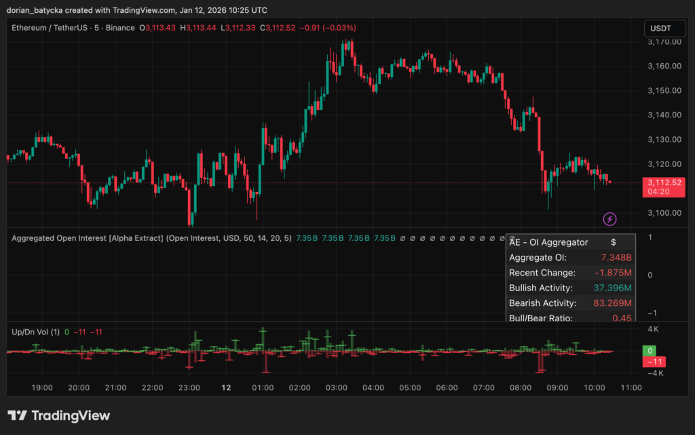
Task: Click the AE - OI Aggregator table header
Action: click(548, 242)
